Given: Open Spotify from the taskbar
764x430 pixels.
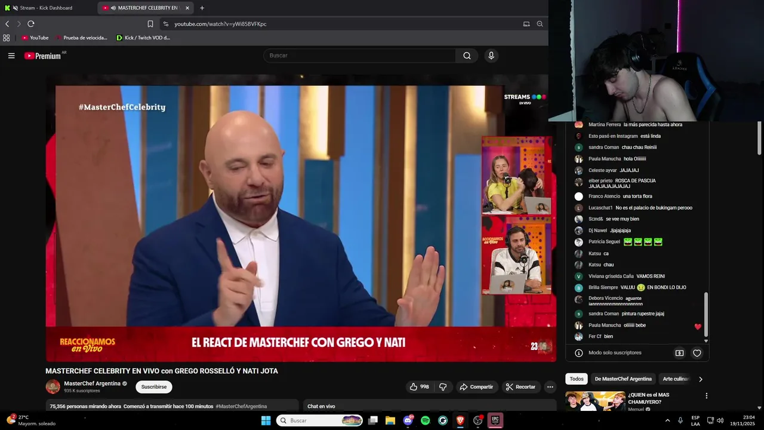Looking at the screenshot, I should pos(426,420).
